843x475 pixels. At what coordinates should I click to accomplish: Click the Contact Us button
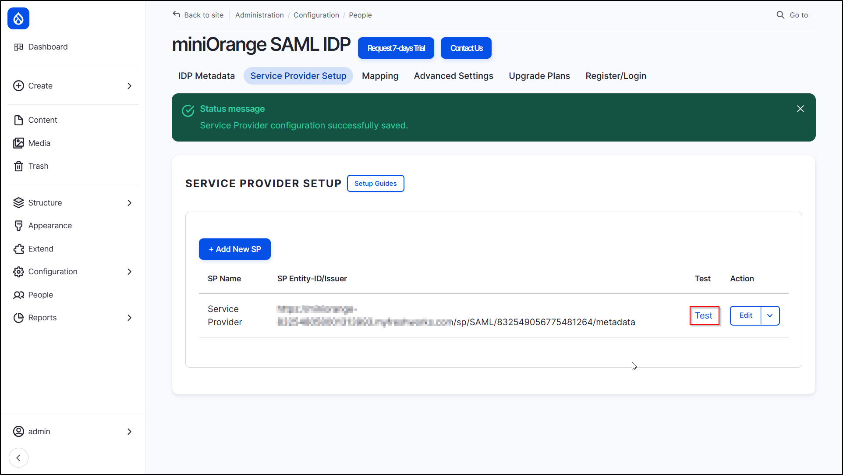(466, 48)
